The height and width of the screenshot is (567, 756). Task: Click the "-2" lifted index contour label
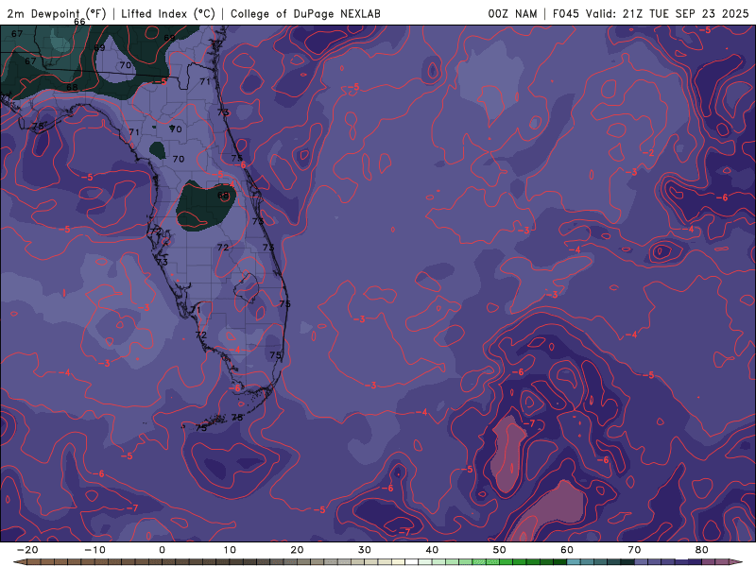649,153
